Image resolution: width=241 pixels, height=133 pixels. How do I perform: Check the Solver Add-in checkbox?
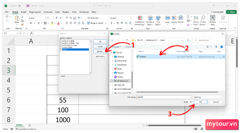[61, 47]
